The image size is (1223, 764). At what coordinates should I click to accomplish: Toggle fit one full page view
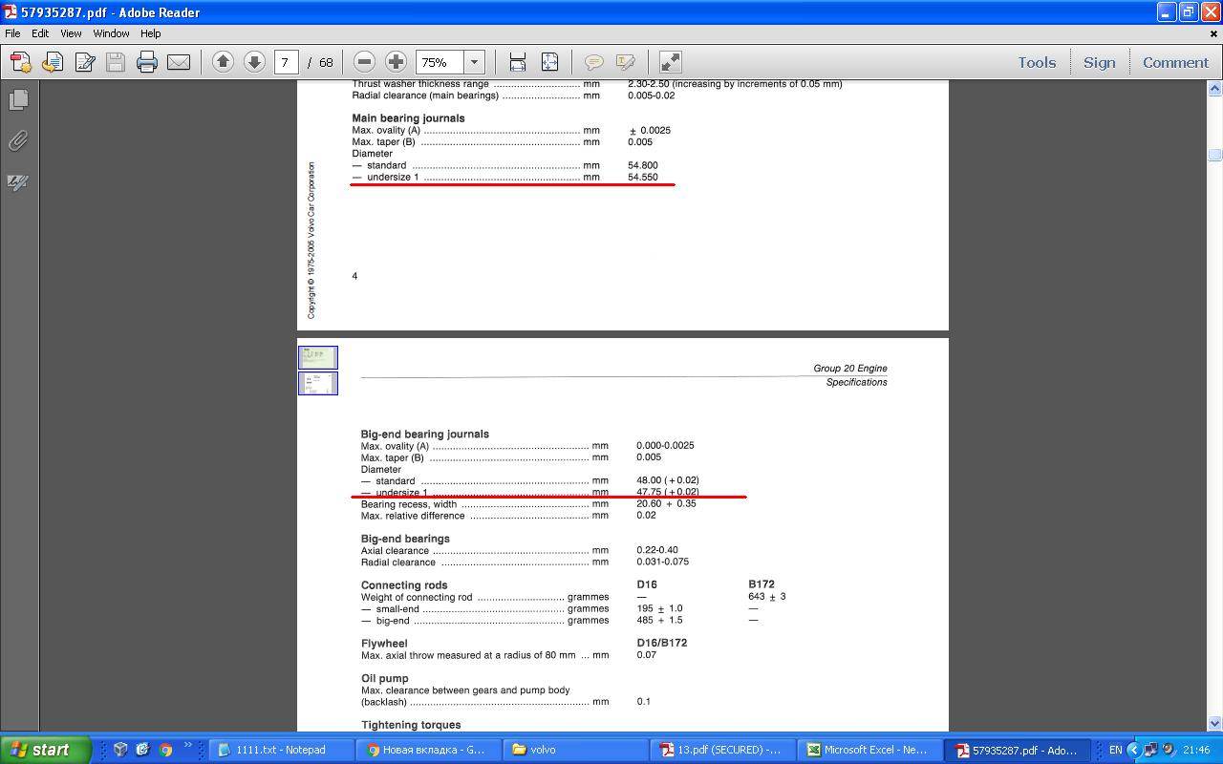click(x=549, y=62)
